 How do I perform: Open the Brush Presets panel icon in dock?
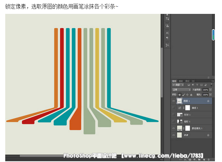point(167,19)
